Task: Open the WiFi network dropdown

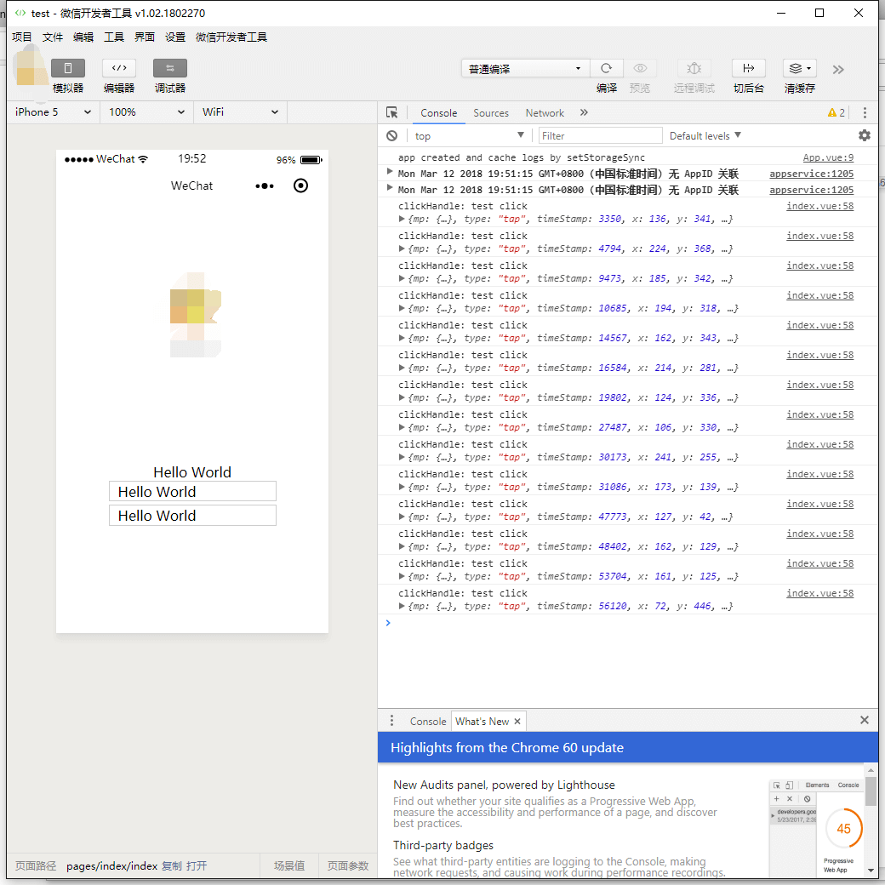Action: (x=241, y=111)
